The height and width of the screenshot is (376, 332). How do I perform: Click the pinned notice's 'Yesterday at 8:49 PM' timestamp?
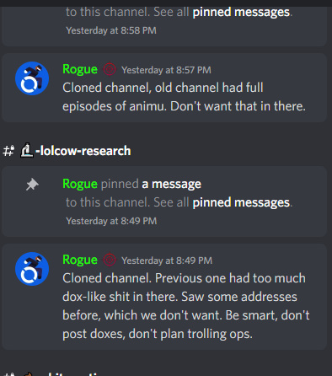(x=111, y=221)
